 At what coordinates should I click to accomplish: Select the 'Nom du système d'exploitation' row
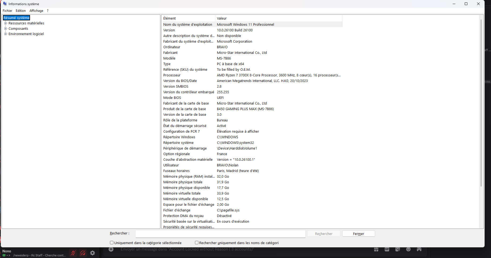(x=252, y=24)
